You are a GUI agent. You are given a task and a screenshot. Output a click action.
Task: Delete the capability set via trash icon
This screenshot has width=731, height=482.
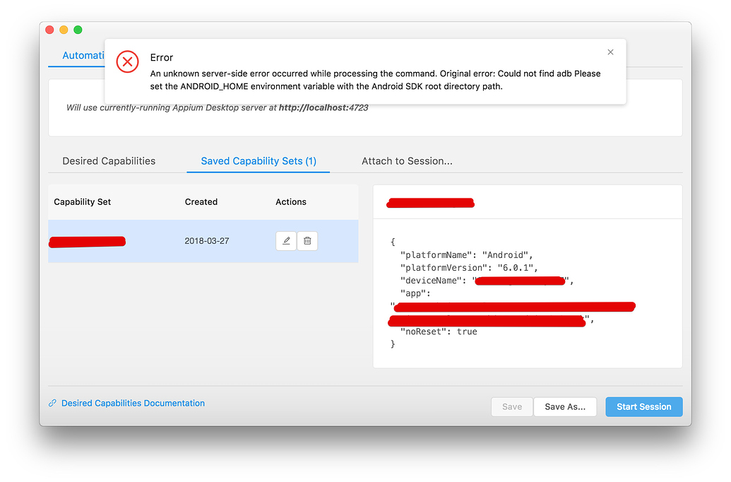[x=307, y=240]
